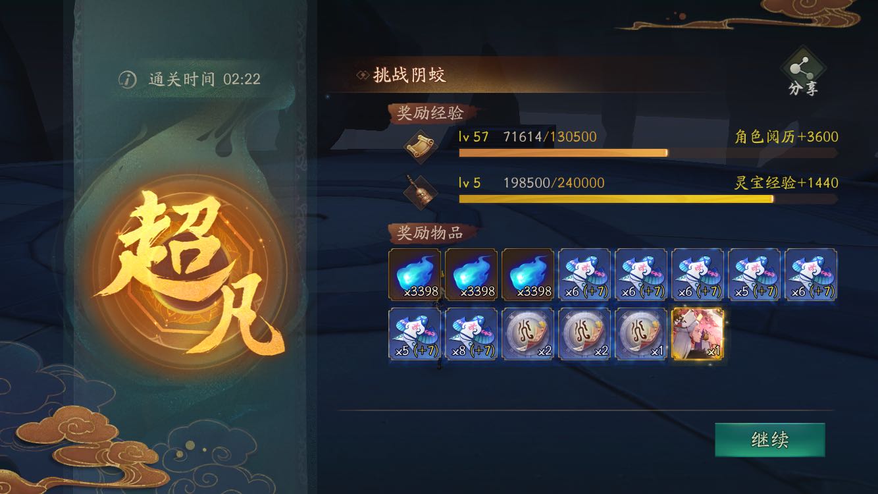Click the yellow lv 5 灵宝 experience bar
Viewport: 878px width, 494px height.
(648, 199)
